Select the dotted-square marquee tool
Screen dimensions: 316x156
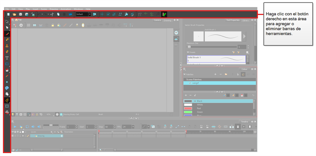7,106
